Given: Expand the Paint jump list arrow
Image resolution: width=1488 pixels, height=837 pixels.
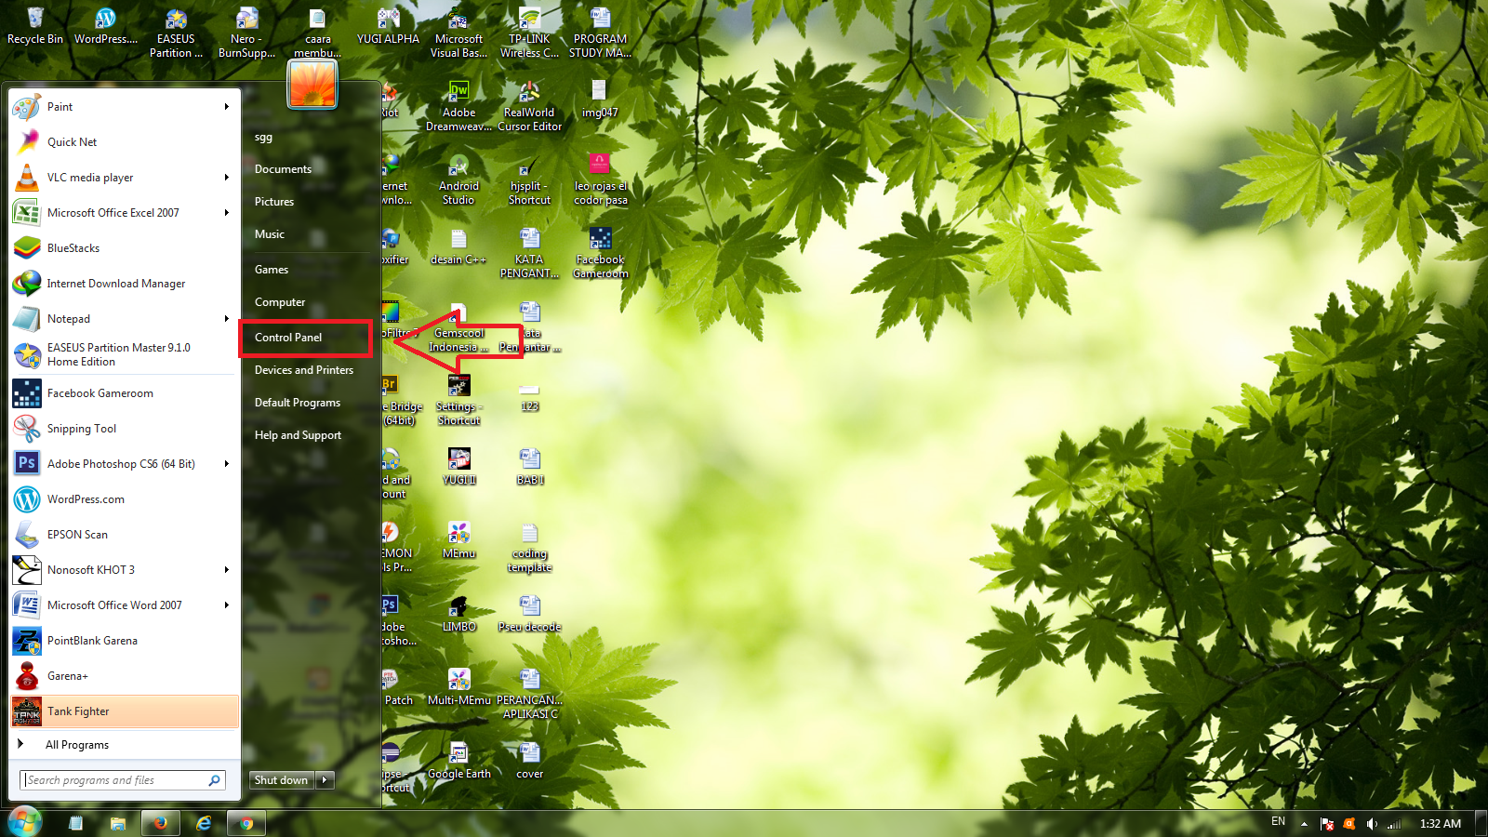Looking at the screenshot, I should click(x=227, y=107).
